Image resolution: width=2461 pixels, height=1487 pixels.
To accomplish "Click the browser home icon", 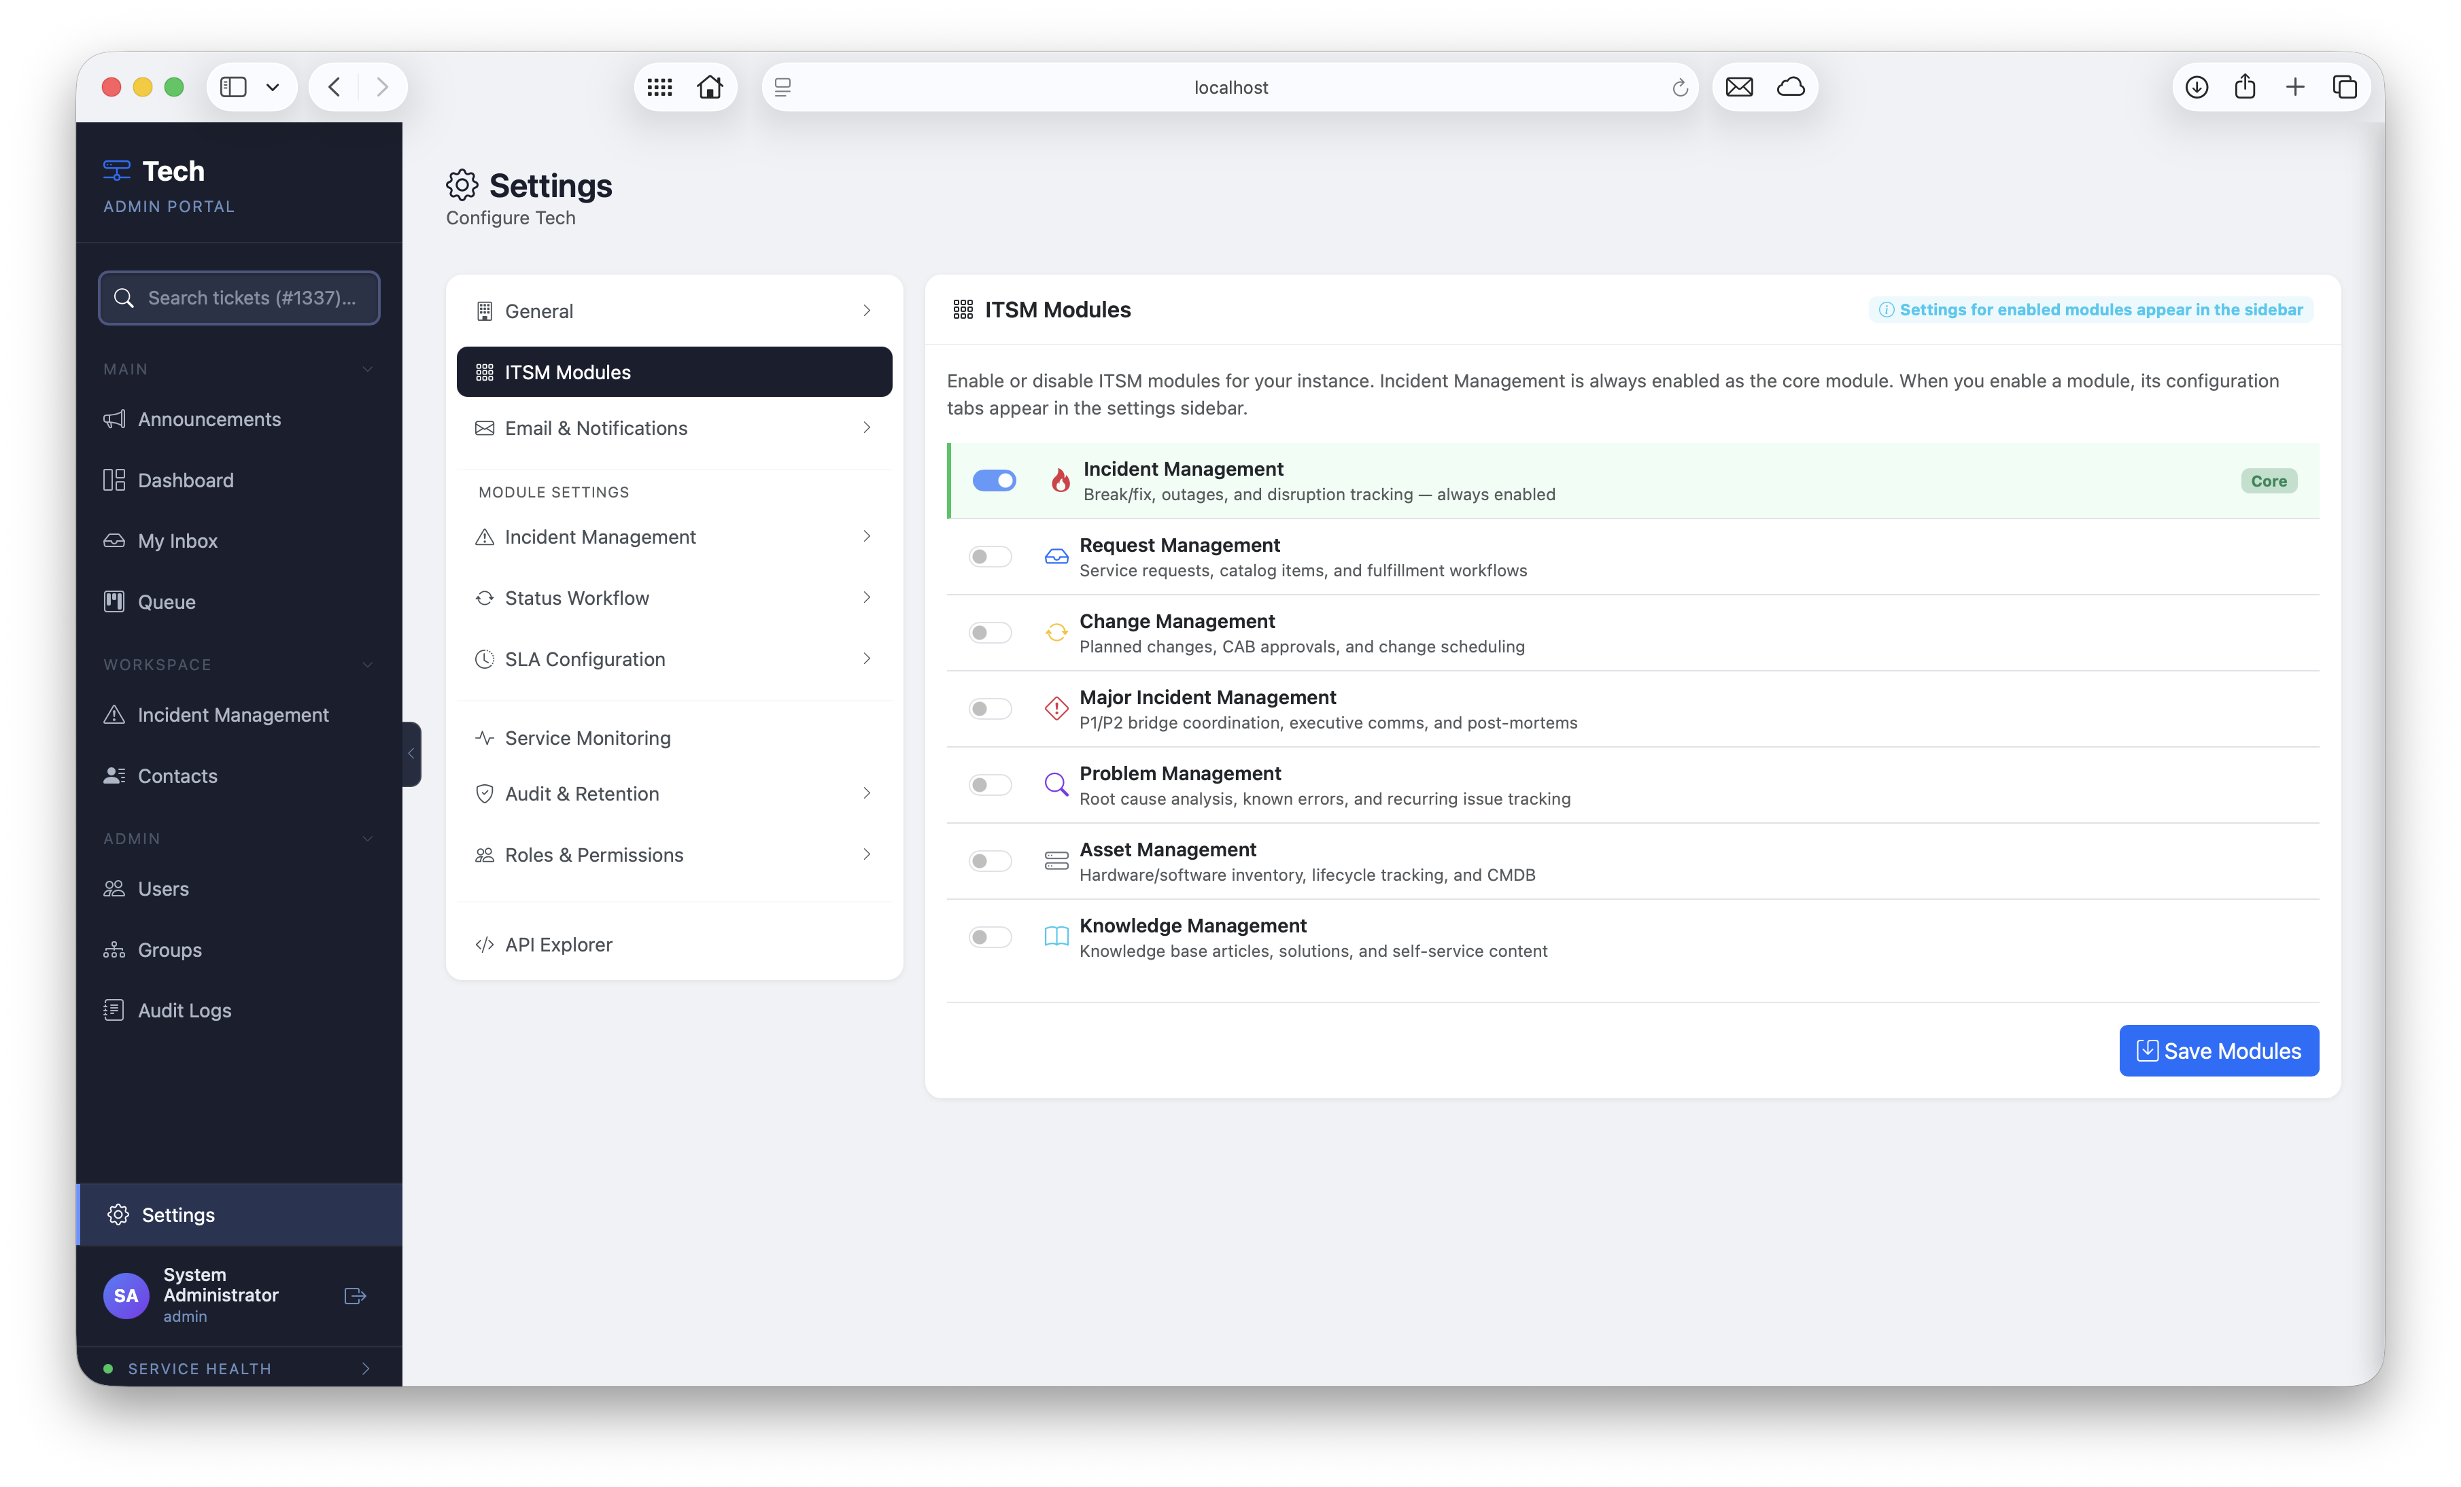I will [x=710, y=87].
